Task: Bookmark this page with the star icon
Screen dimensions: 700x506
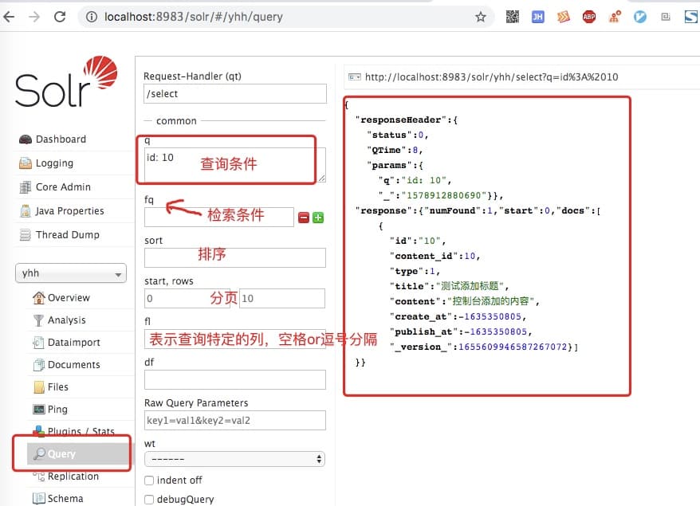Action: coord(481,17)
